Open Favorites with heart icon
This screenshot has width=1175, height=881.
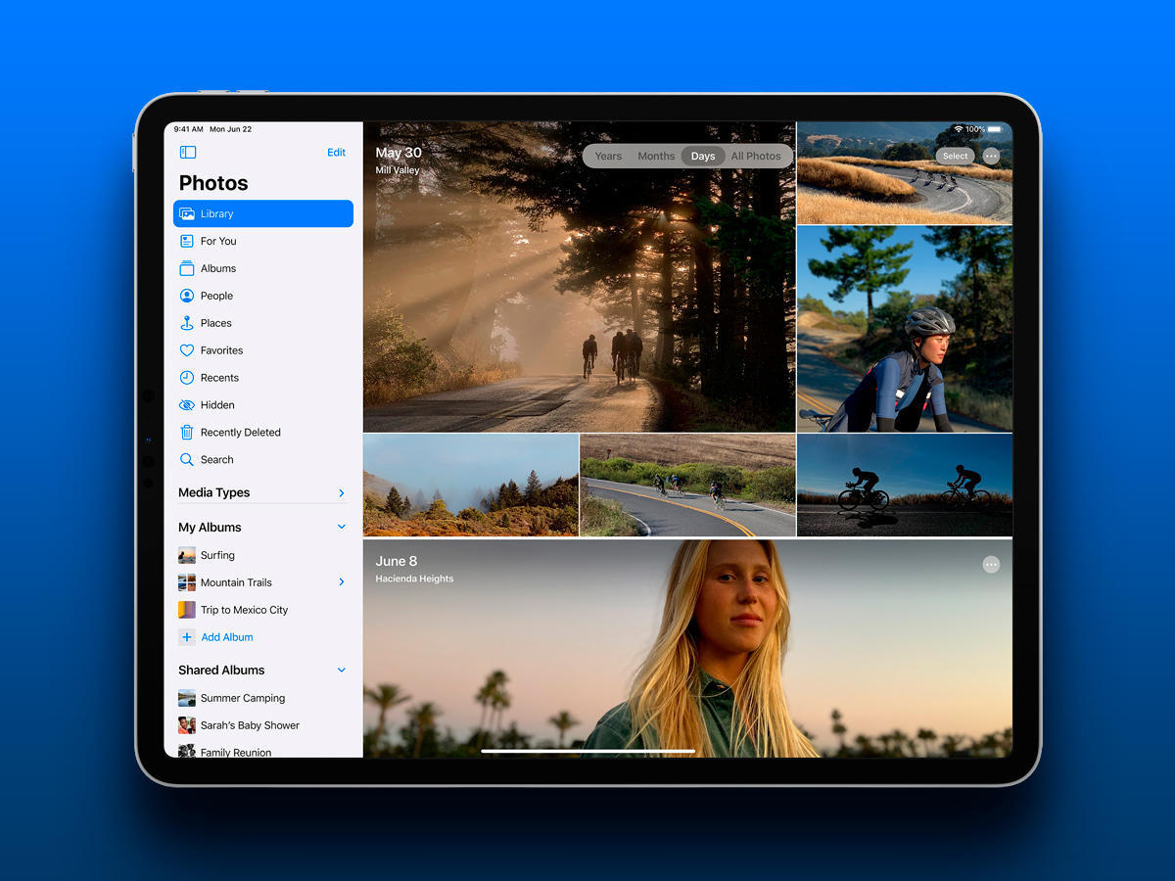221,350
